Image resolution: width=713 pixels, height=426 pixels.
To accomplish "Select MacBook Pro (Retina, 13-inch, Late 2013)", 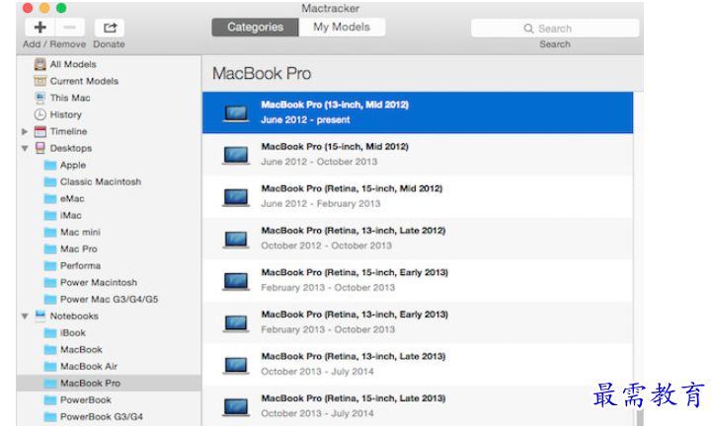I will [418, 365].
